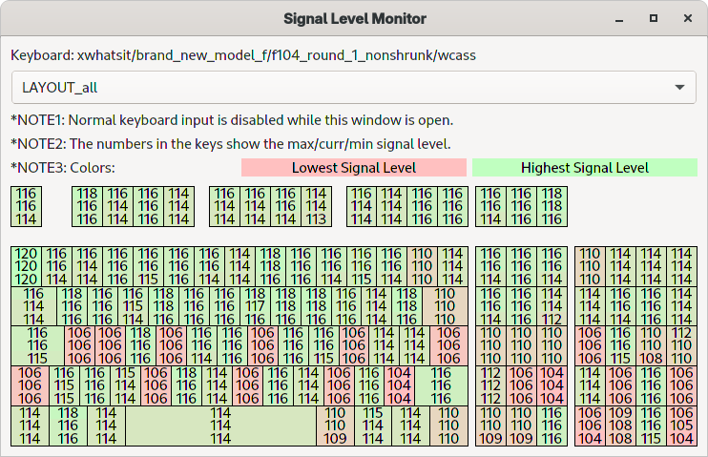Click the wide 110/110/110 key ending second row
The image size is (708, 457).
click(x=445, y=306)
